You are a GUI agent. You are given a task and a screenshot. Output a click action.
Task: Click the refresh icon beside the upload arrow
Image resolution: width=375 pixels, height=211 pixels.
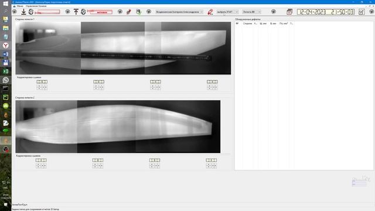point(83,12)
